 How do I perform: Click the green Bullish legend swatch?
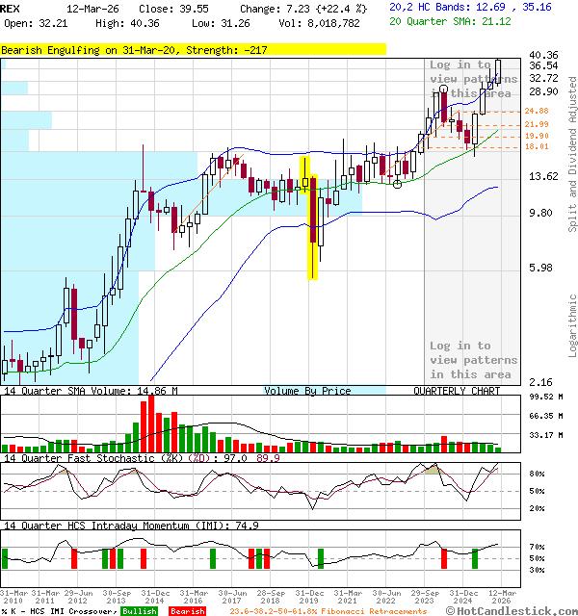140,610
